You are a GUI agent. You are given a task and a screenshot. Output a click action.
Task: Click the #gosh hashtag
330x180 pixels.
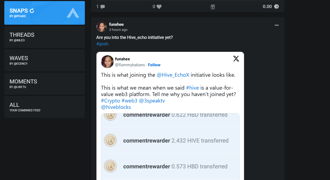102,44
